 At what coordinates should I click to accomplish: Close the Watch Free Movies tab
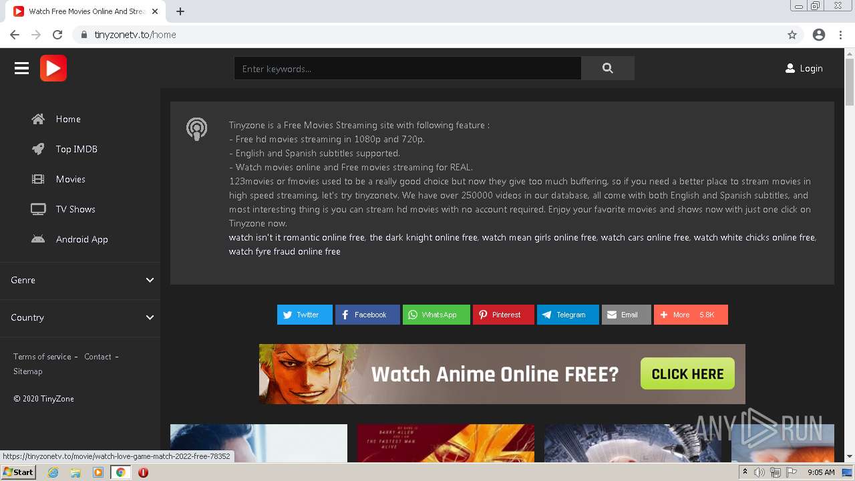(154, 11)
